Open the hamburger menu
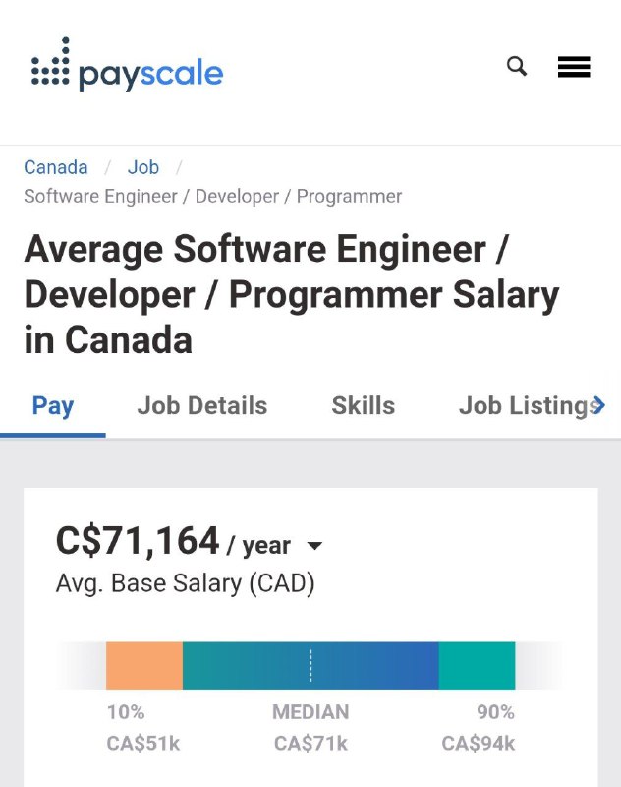 pos(574,67)
